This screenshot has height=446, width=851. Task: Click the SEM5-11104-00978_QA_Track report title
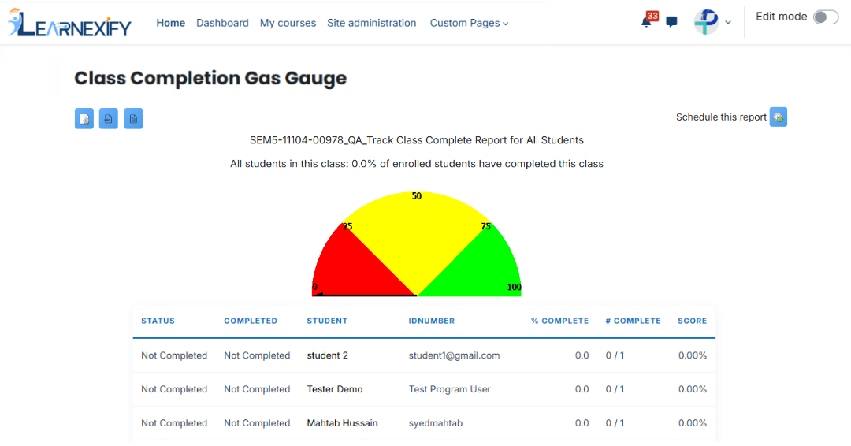click(x=417, y=140)
